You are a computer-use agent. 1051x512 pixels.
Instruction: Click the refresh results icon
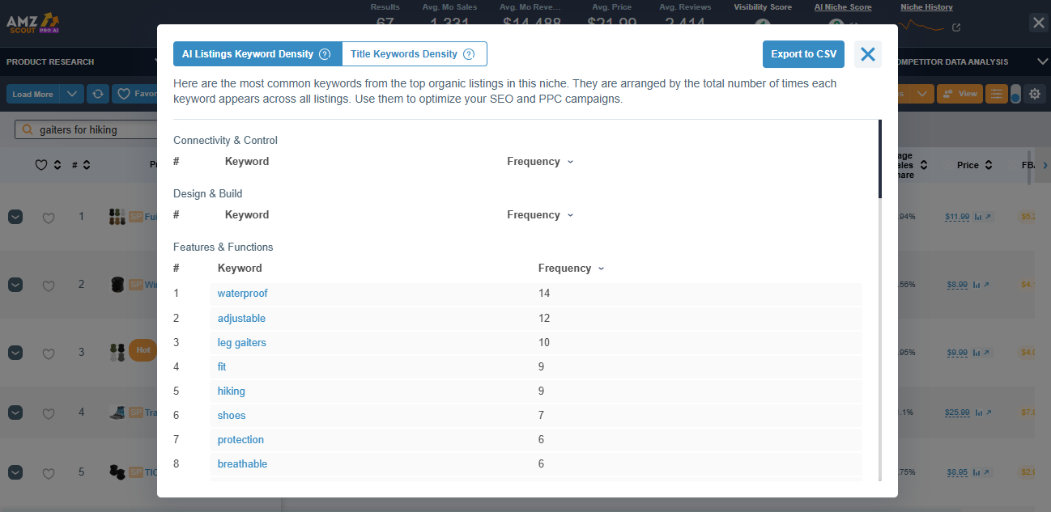[98, 94]
